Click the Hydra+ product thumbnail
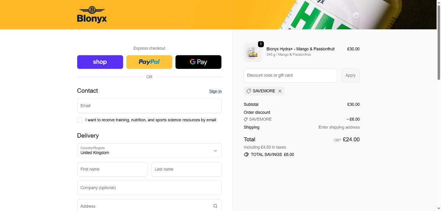 pyautogui.click(x=253, y=52)
